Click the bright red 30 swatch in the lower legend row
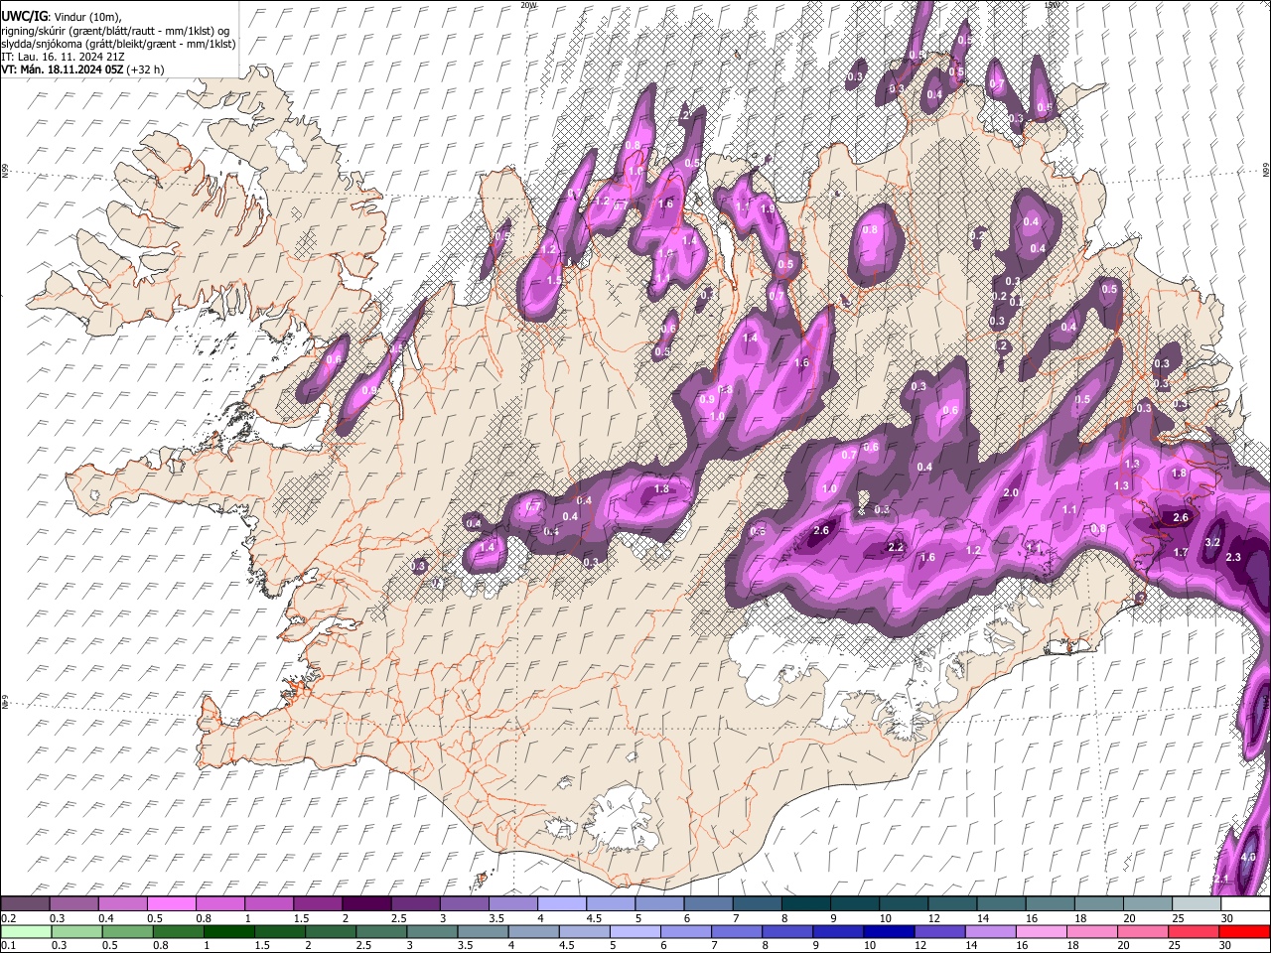The width and height of the screenshot is (1271, 953). click(x=1245, y=931)
